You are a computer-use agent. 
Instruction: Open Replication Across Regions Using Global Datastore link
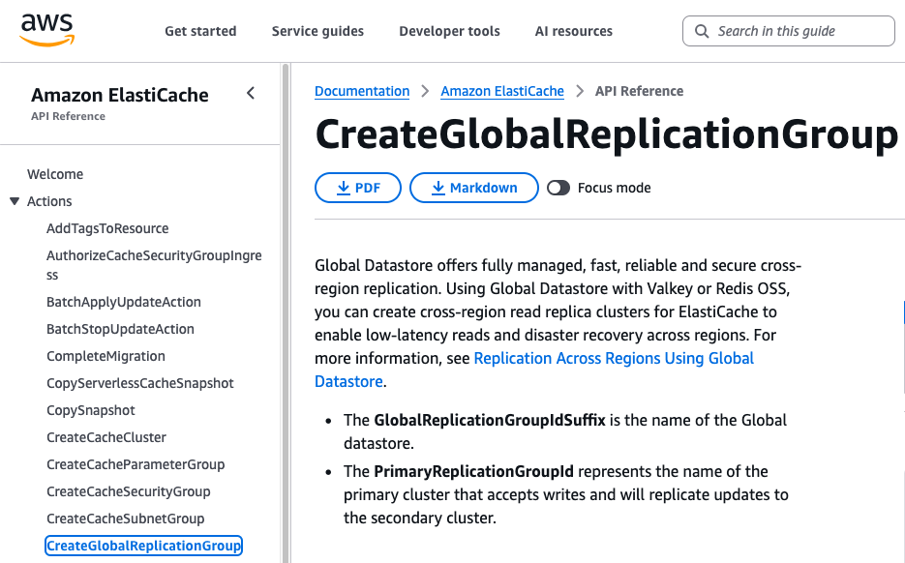(614, 358)
